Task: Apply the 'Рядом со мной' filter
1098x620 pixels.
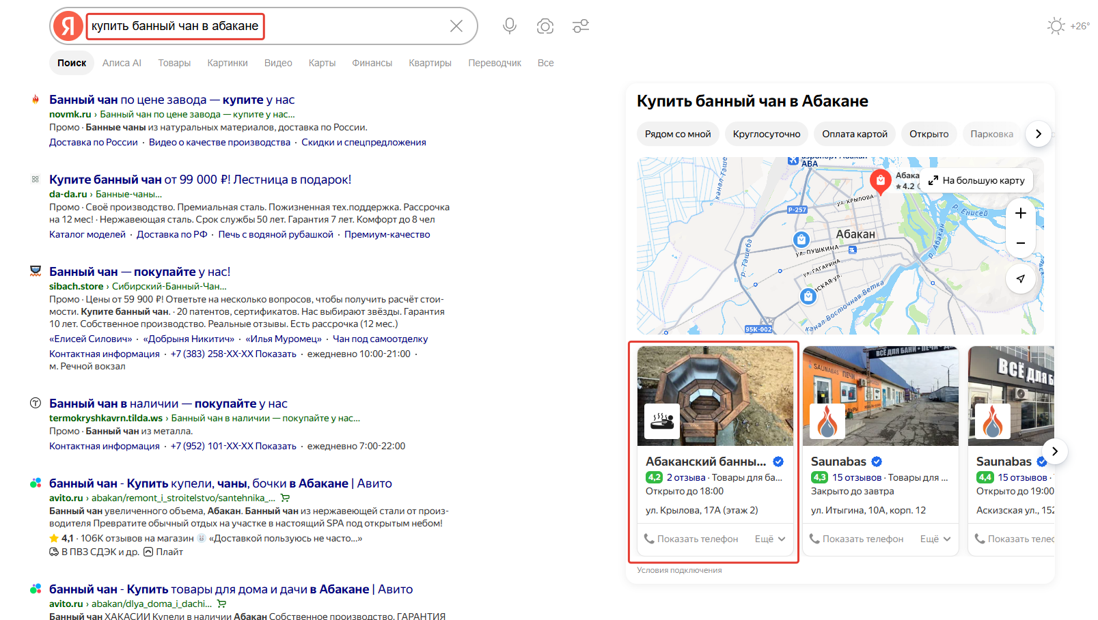Action: pyautogui.click(x=678, y=134)
